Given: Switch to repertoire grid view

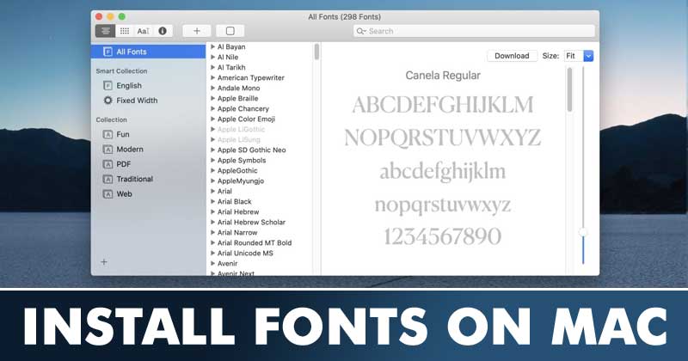Looking at the screenshot, I should 125,31.
